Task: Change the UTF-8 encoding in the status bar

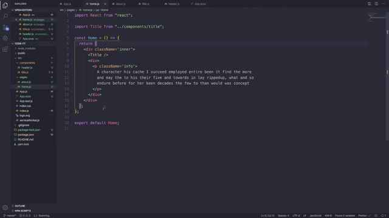Action: [296, 216]
